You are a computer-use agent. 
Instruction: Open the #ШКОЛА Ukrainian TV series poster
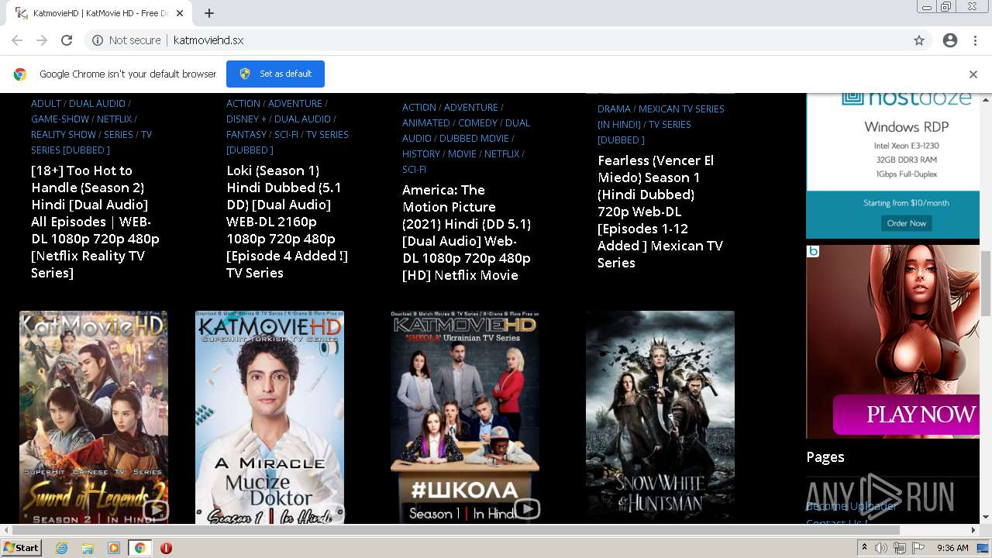(x=465, y=418)
